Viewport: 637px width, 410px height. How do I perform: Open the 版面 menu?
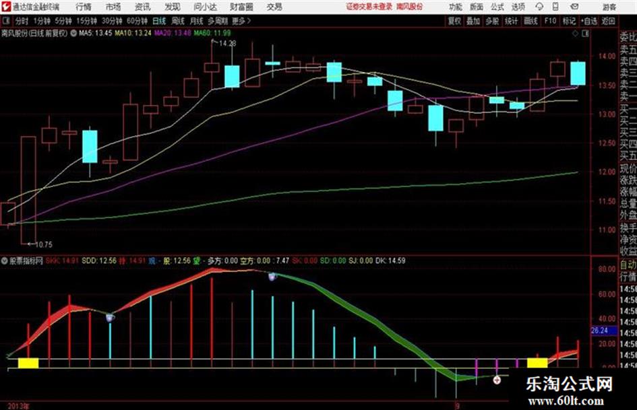477,7
